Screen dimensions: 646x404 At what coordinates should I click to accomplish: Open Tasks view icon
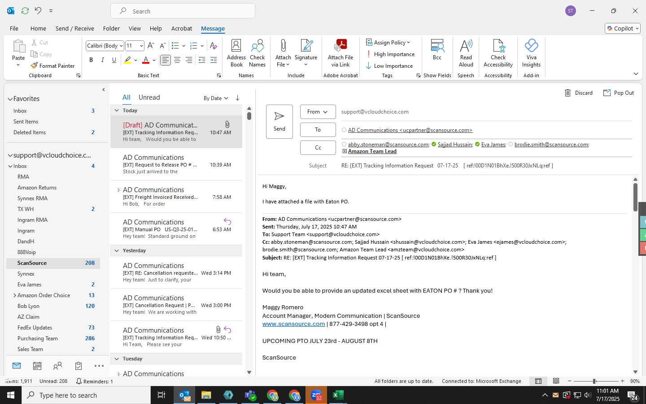click(79, 366)
